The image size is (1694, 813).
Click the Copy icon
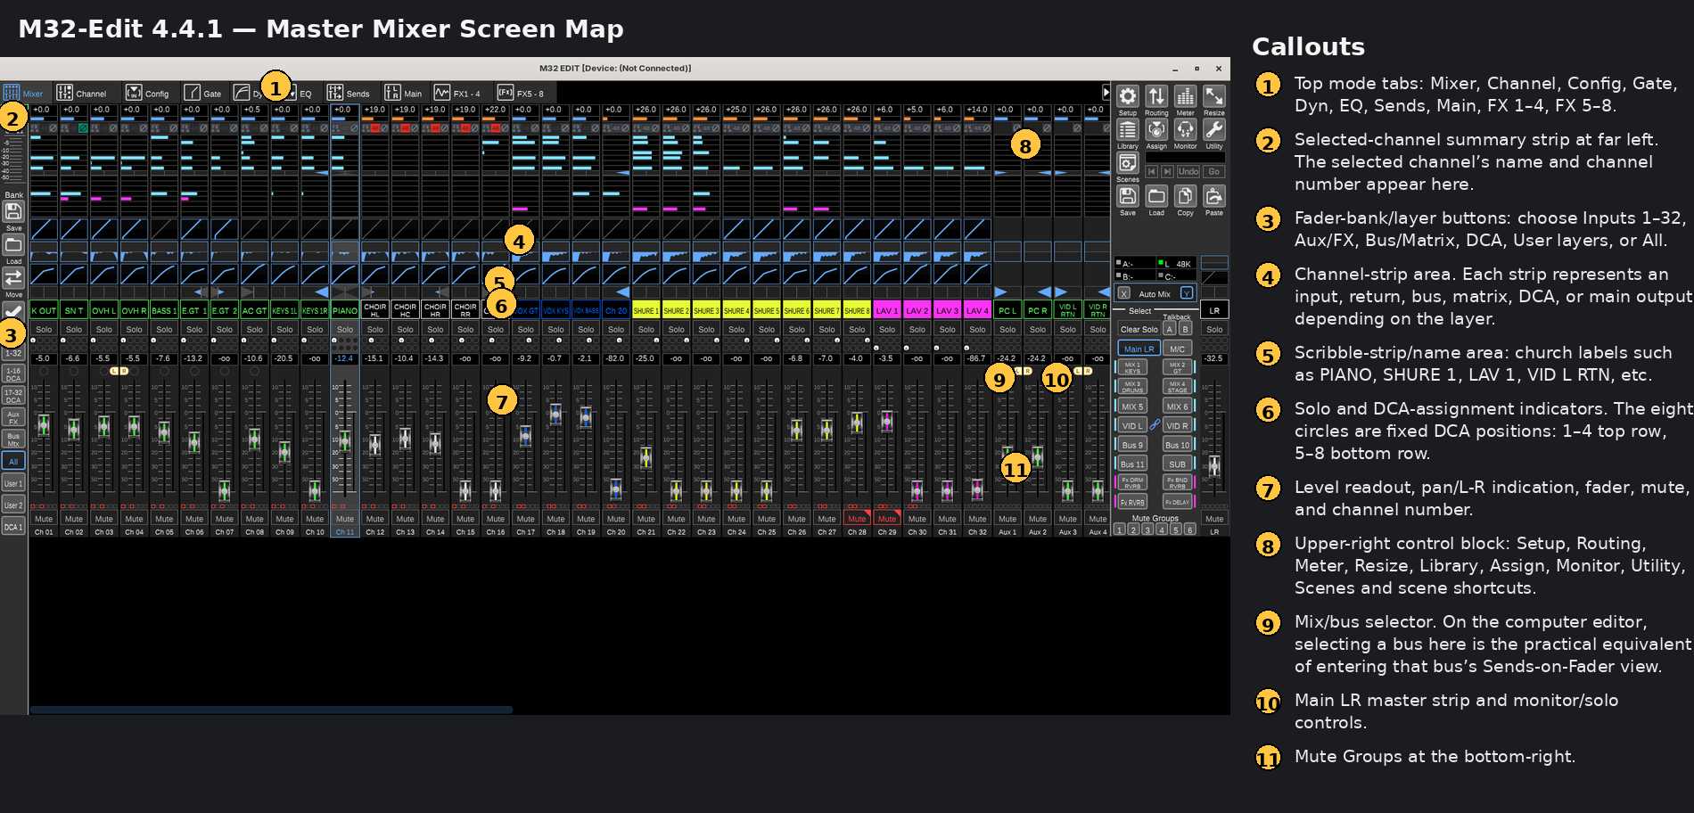(x=1185, y=196)
